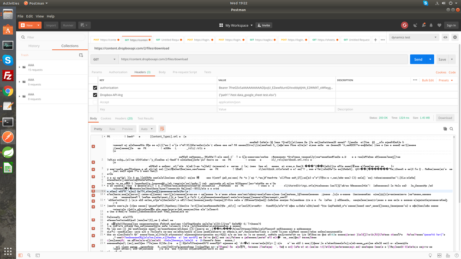
Task: Open the Pre-request Script tab
Action: click(185, 72)
